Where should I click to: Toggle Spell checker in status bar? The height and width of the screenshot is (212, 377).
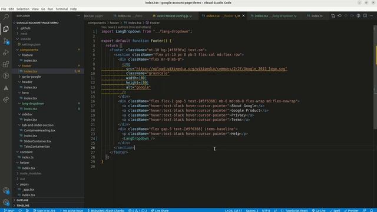point(335,210)
